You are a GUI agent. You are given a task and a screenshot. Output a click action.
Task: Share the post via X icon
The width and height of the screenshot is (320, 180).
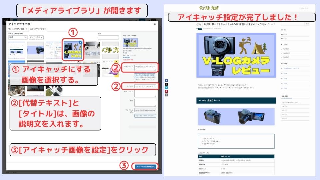point(166,84)
